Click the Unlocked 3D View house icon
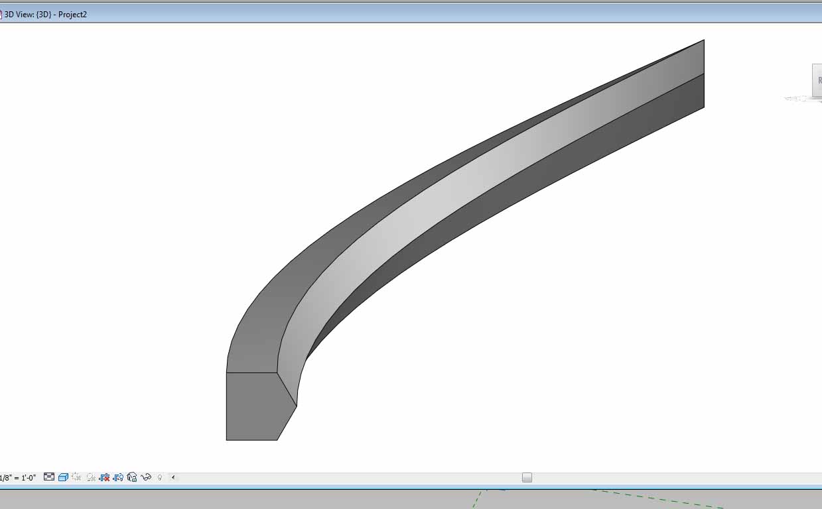The width and height of the screenshot is (822, 509). click(x=132, y=477)
